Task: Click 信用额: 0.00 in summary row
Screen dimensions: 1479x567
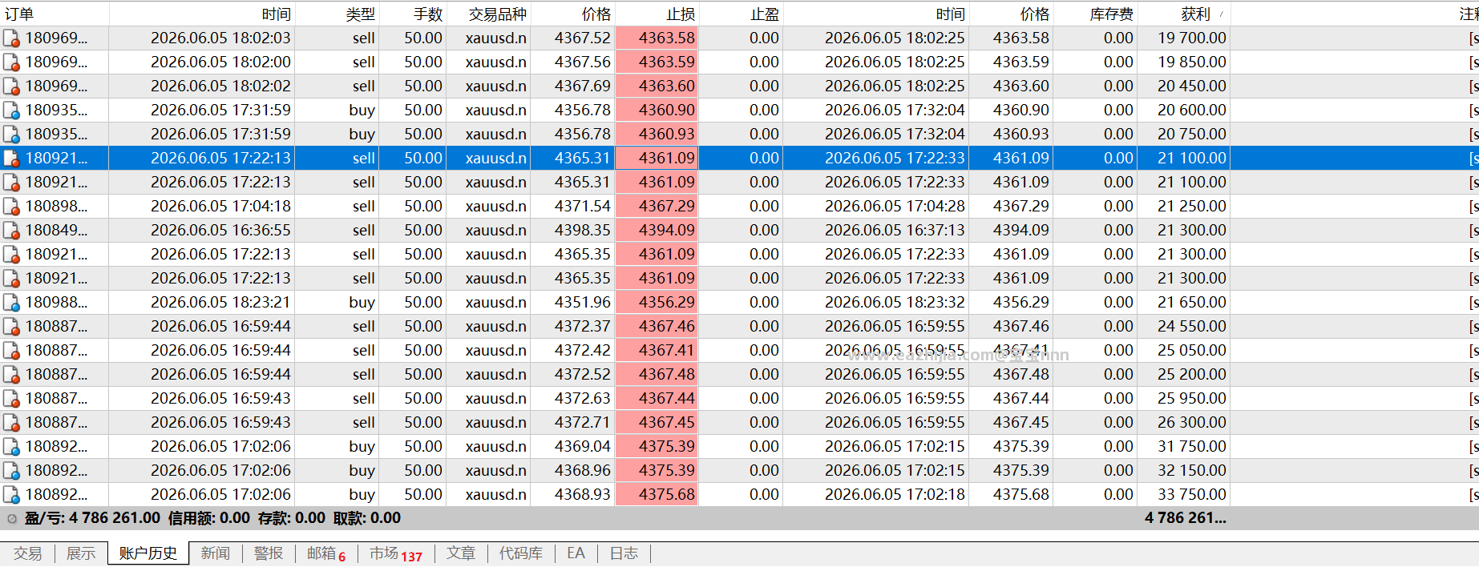Action: coord(208,518)
